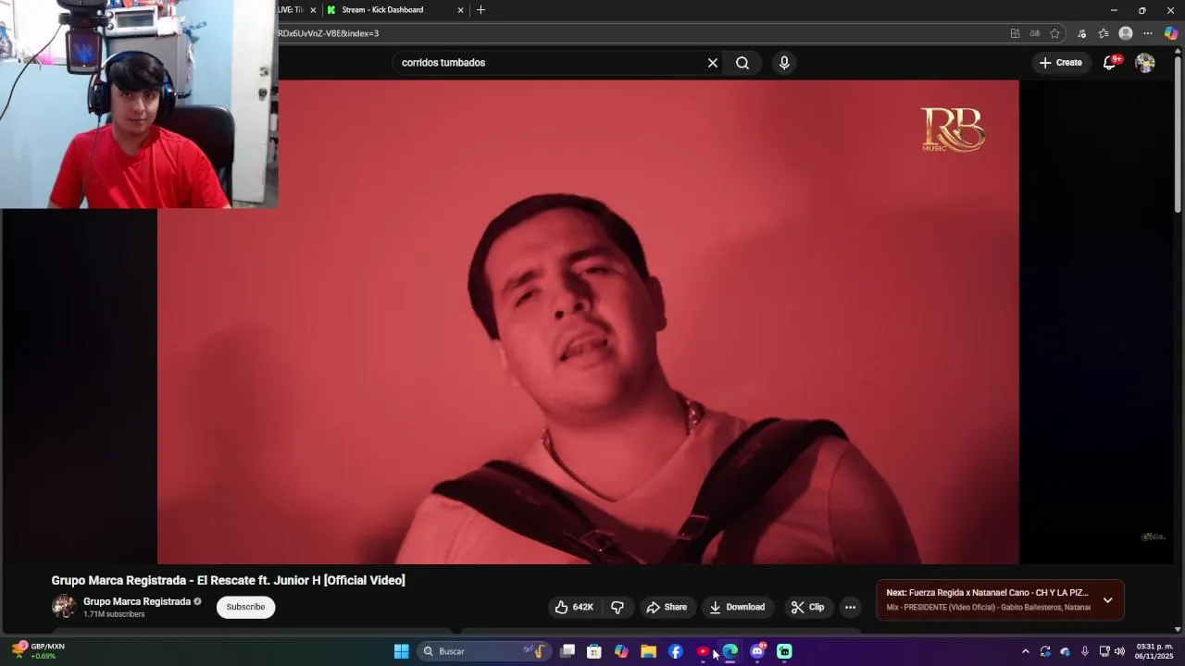Open split screen icon in address bar
The height and width of the screenshot is (666, 1185).
[x=1015, y=33]
